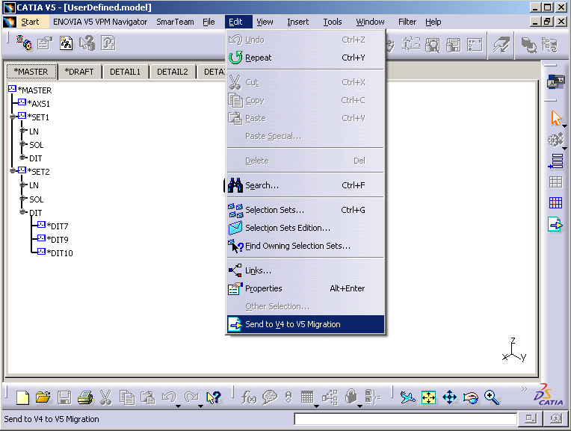Choose Send to V4 to V5 Migration

click(x=292, y=324)
